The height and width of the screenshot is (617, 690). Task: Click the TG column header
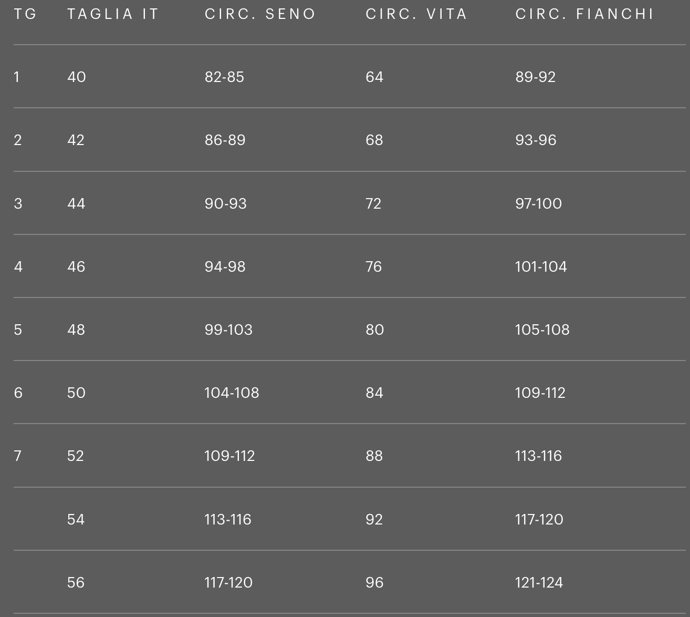pyautogui.click(x=25, y=14)
